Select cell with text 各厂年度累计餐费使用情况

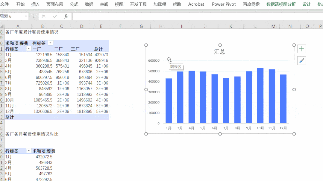click(x=32, y=32)
